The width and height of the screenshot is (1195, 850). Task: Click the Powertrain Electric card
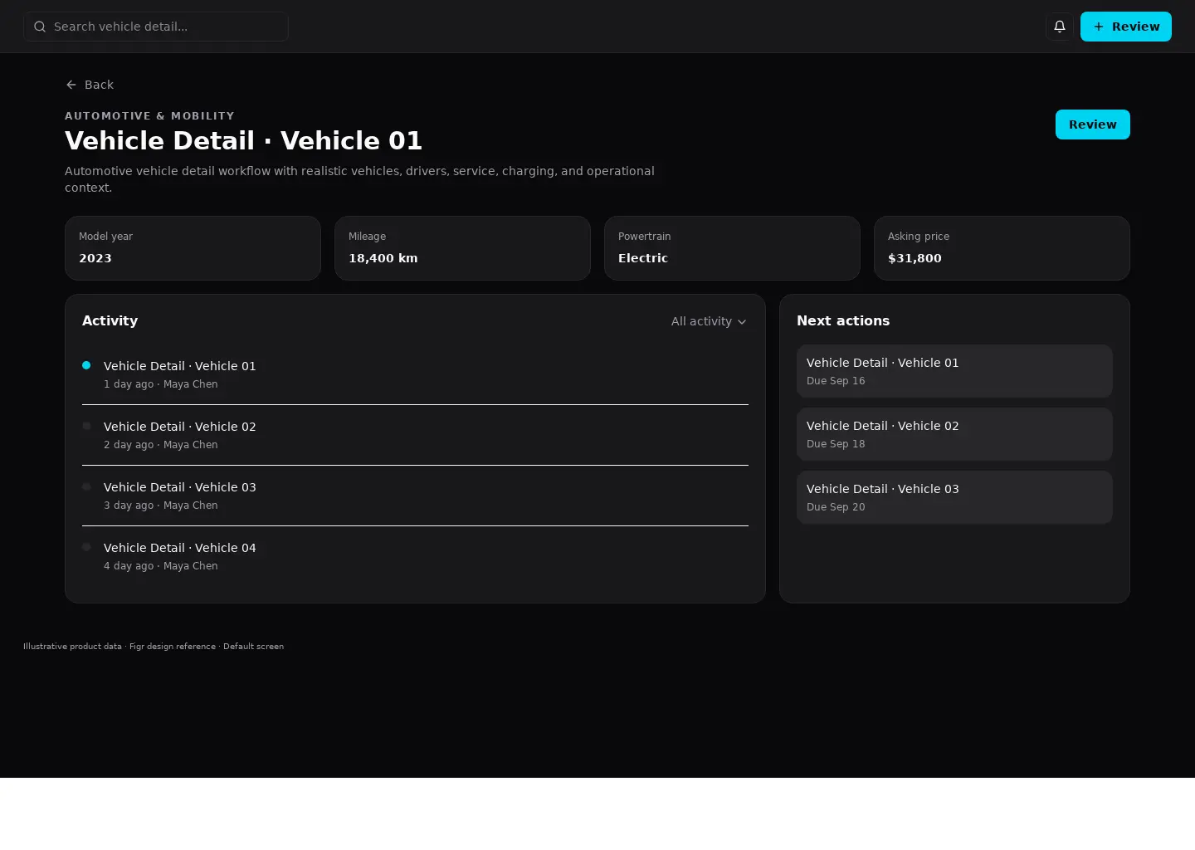point(732,248)
